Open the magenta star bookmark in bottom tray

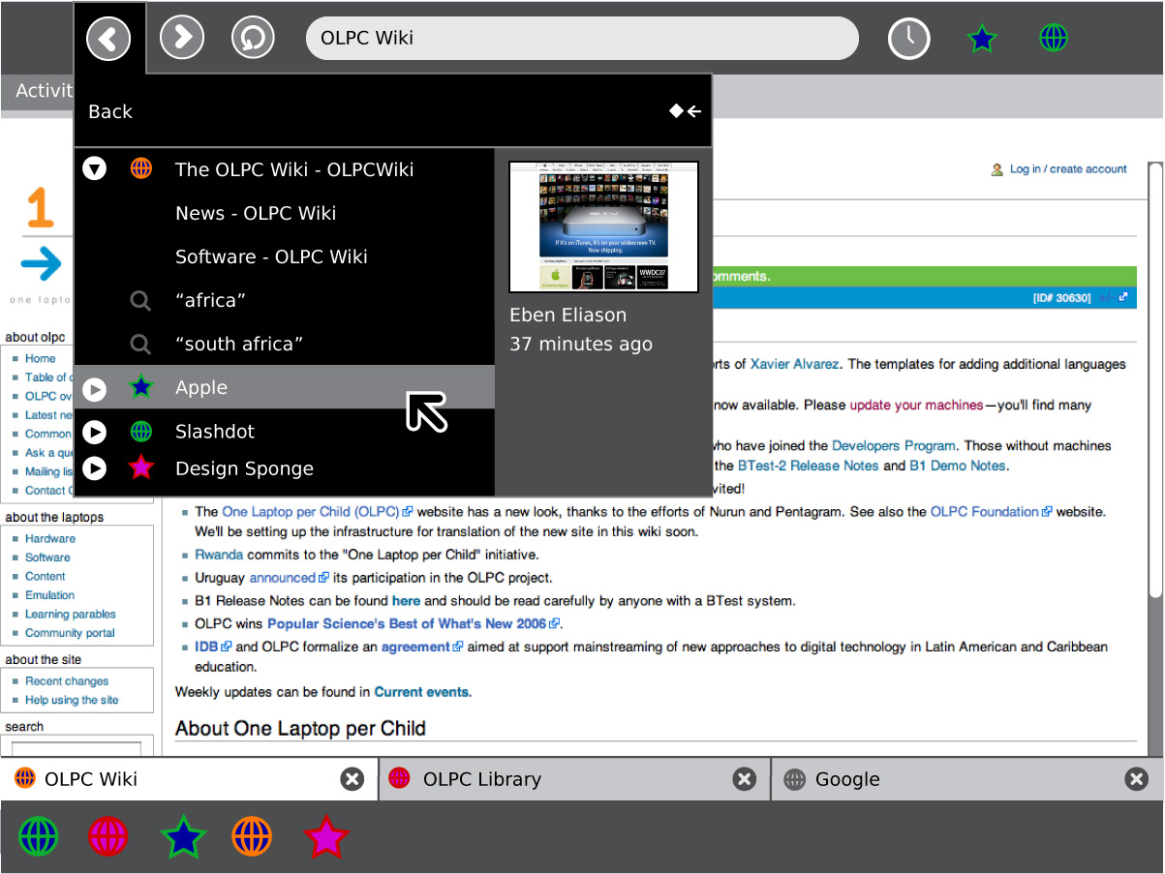point(325,836)
